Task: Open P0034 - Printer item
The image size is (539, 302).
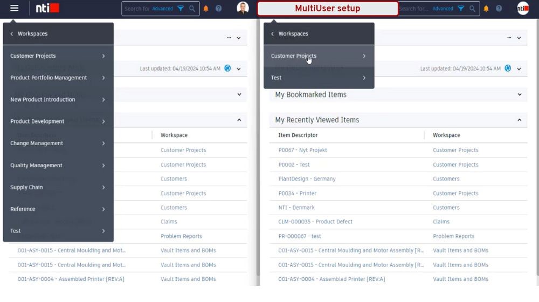Action: (x=298, y=193)
